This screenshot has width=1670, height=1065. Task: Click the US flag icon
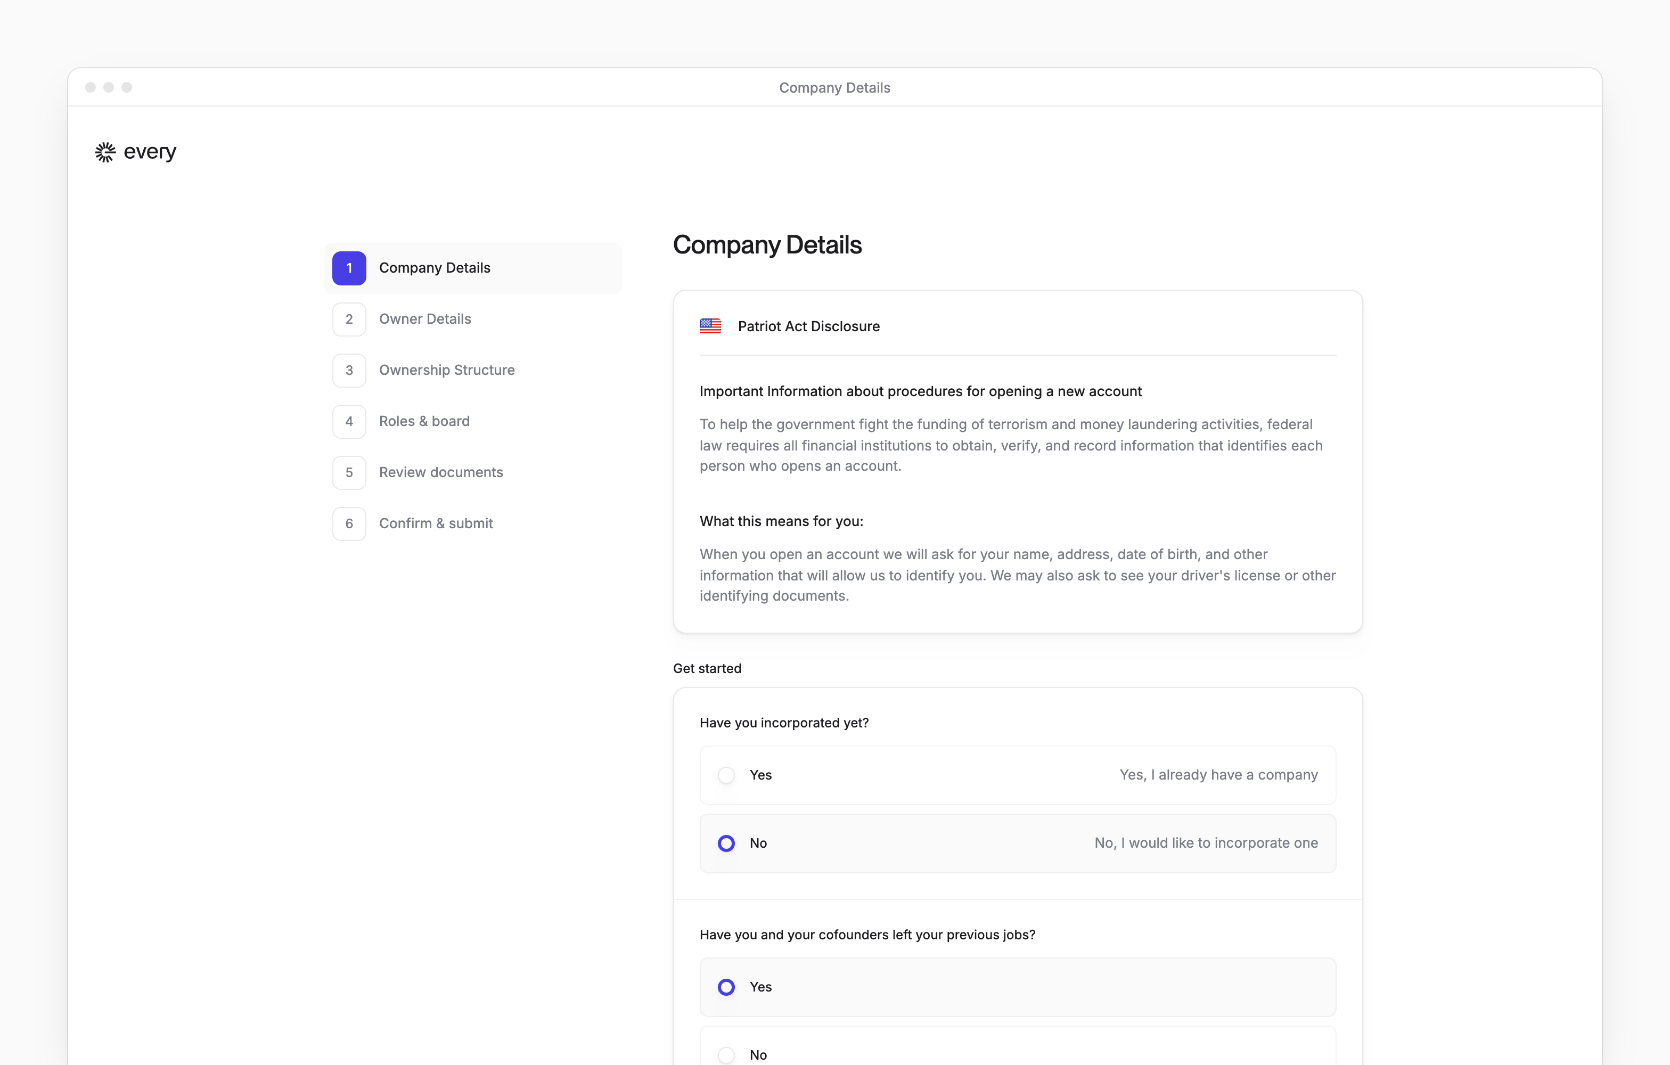pyautogui.click(x=710, y=326)
